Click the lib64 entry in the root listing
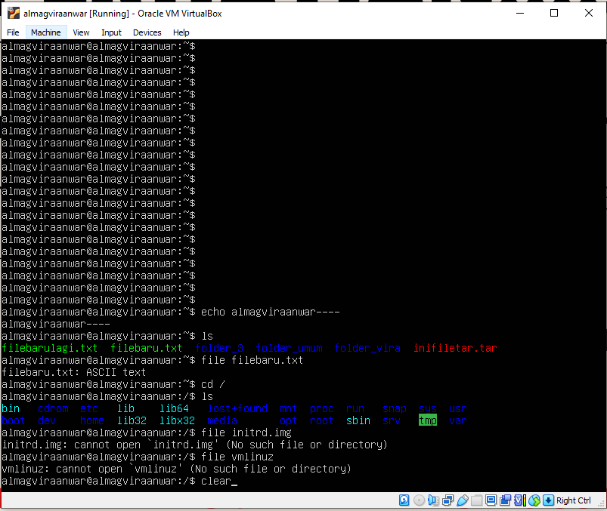This screenshot has width=607, height=511. [x=174, y=408]
